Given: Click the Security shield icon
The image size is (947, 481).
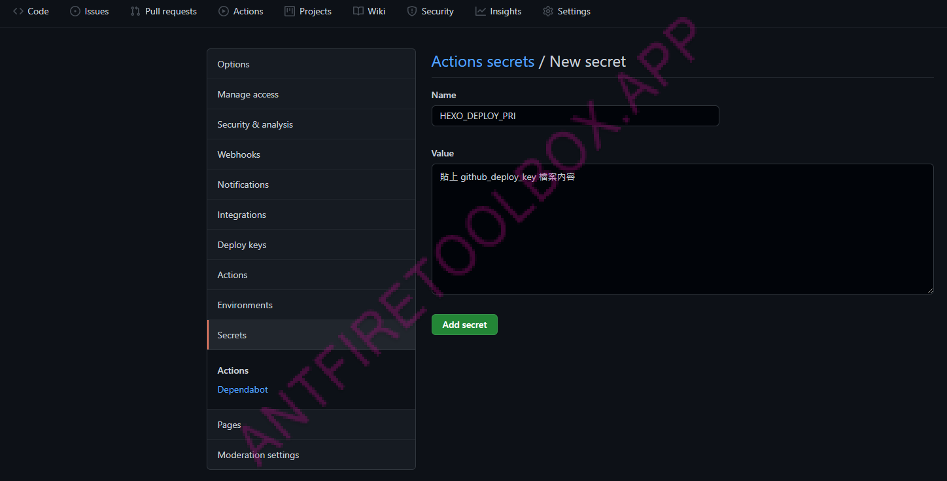Looking at the screenshot, I should [x=412, y=11].
